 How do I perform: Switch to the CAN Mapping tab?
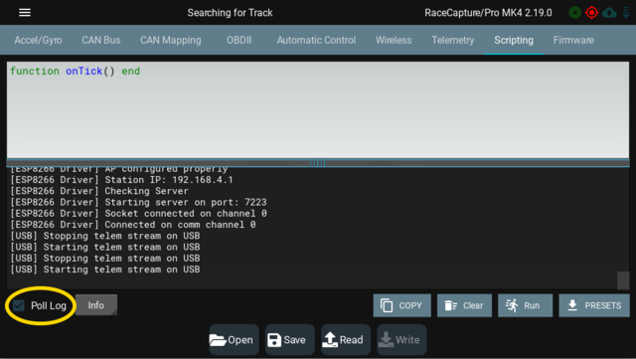pos(171,40)
